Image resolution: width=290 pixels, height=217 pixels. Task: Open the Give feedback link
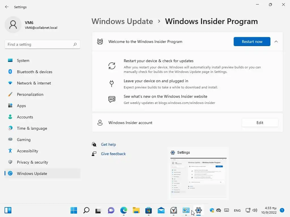[113, 154]
